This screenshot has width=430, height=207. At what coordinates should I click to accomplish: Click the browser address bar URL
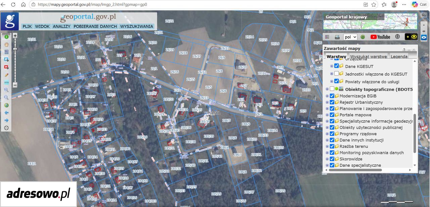pyautogui.click(x=92, y=5)
